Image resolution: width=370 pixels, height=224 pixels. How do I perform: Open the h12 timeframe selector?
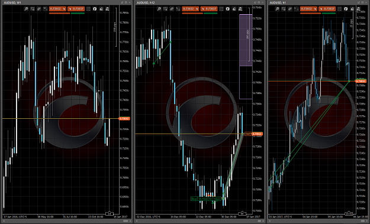[x=178, y=9]
